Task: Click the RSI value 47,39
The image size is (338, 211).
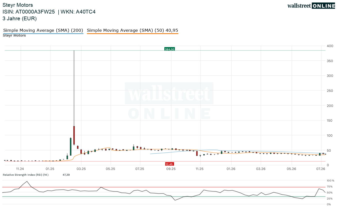Action: pyautogui.click(x=66, y=175)
